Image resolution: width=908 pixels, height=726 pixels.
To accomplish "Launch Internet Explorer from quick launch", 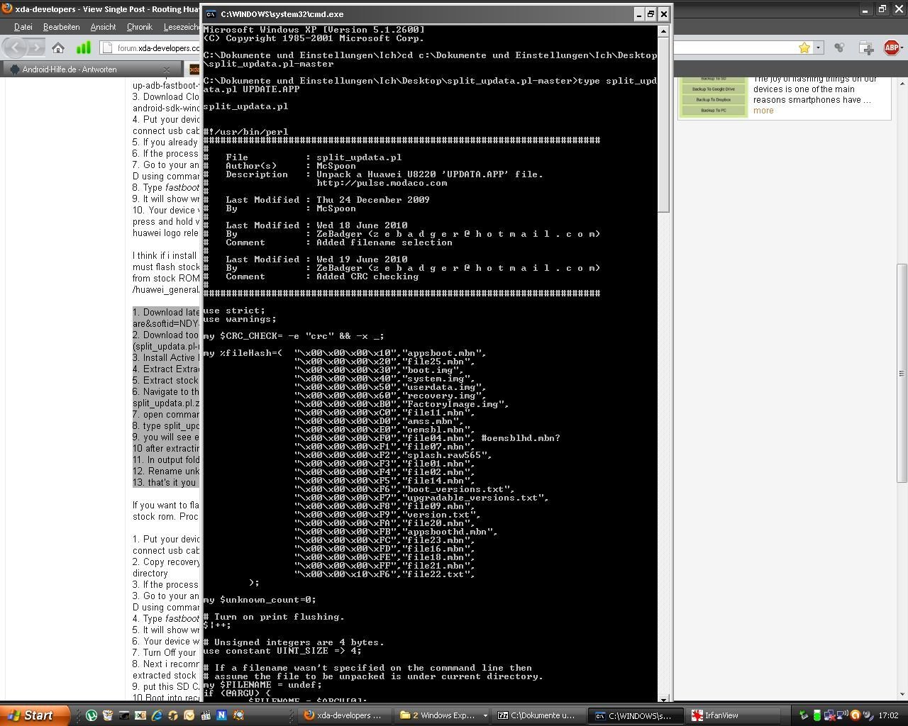I will (x=157, y=715).
